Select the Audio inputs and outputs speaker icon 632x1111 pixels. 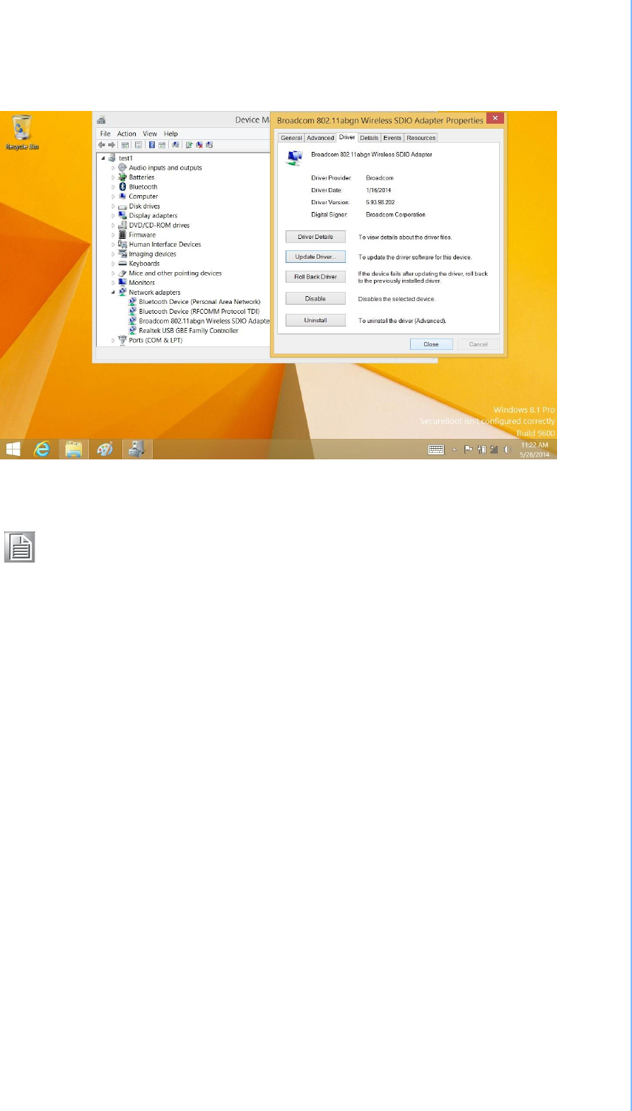tap(122, 167)
